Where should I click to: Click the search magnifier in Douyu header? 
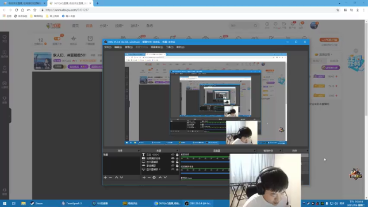tap(255, 25)
